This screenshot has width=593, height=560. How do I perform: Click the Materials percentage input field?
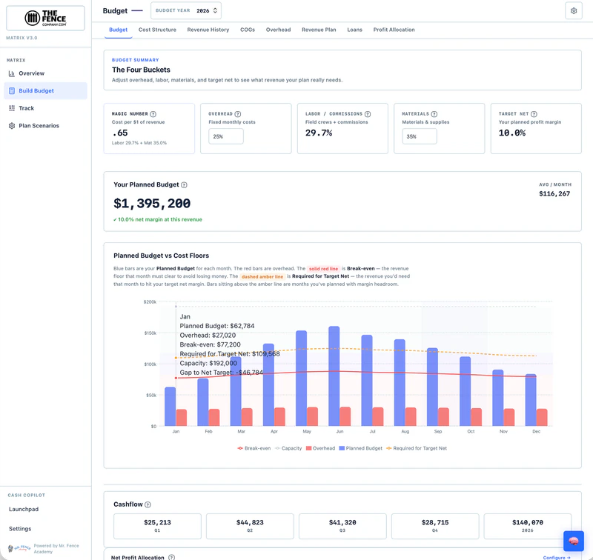pyautogui.click(x=420, y=136)
